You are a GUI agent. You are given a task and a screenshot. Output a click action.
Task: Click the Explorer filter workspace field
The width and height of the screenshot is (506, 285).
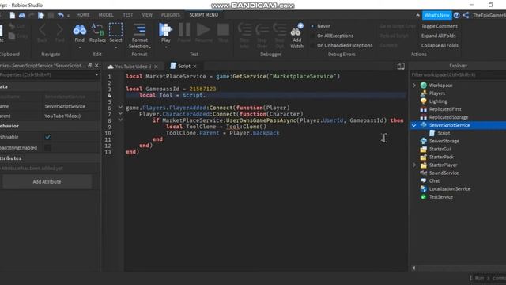458,74
